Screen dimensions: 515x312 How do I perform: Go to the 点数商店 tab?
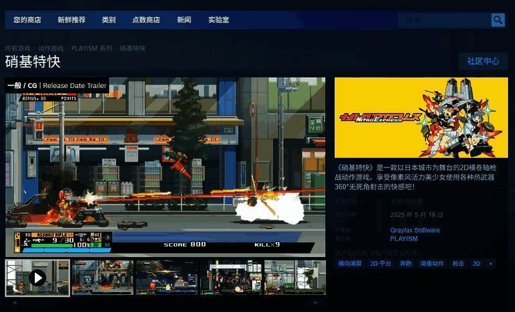(x=146, y=20)
